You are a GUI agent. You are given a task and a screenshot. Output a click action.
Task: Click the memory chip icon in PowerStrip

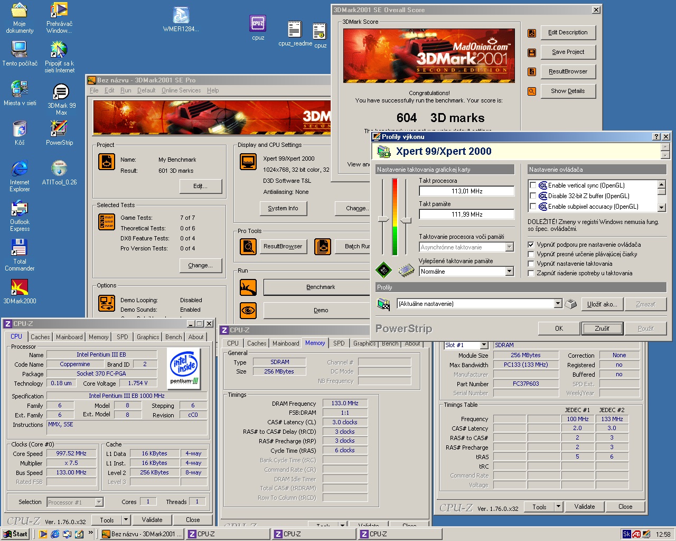(406, 270)
